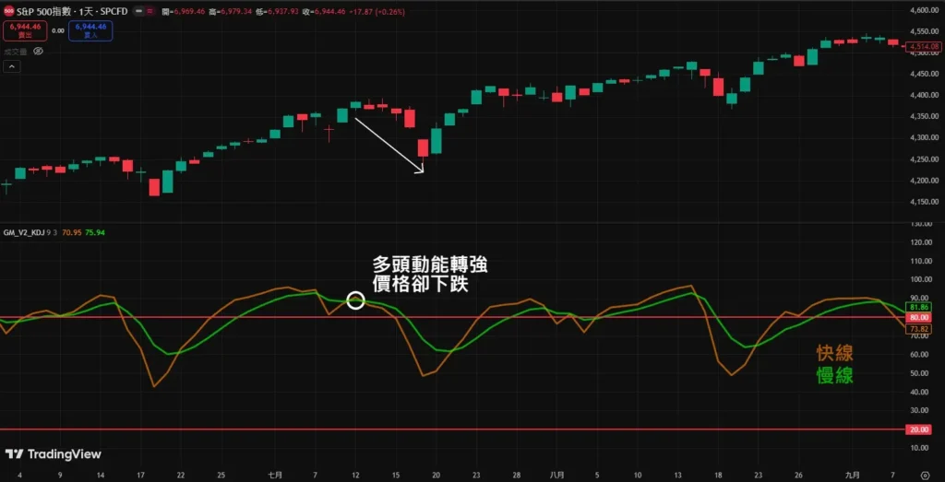The image size is (945, 482).
Task: Click the 10.00 indicator axis label
Action: tap(920, 448)
